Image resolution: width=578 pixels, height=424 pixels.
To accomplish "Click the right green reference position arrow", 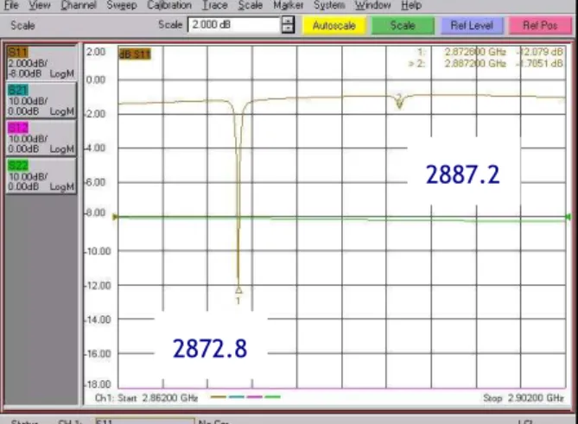I will [568, 217].
